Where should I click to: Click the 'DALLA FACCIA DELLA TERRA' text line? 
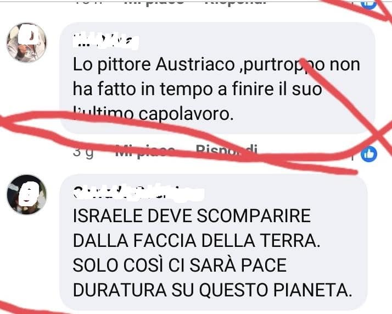(x=197, y=241)
